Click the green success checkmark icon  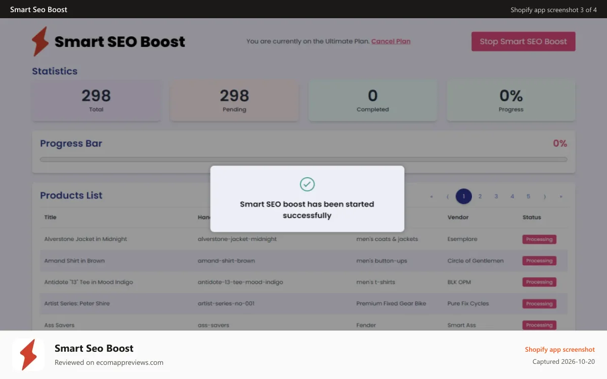307,184
